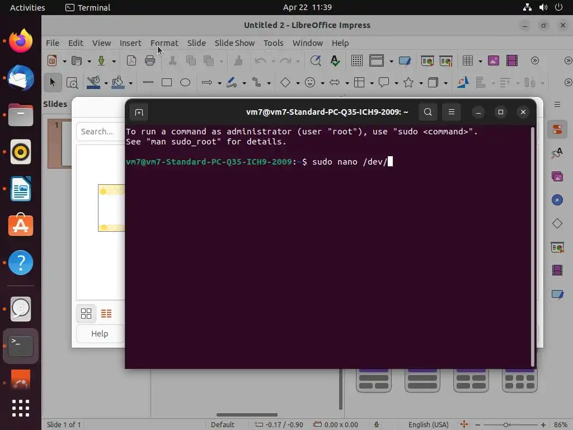
Task: Select the Ellipse tool
Action: click(x=185, y=83)
